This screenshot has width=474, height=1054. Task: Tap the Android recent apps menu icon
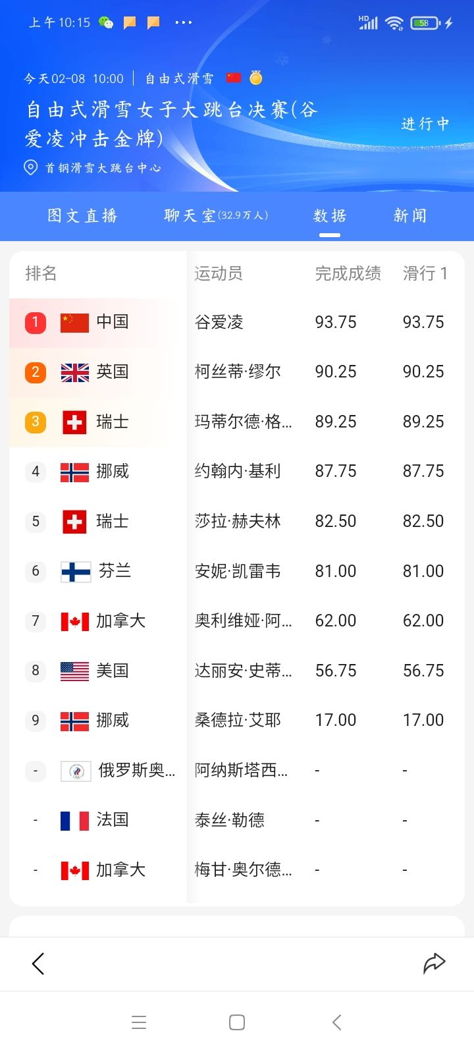point(139,1022)
